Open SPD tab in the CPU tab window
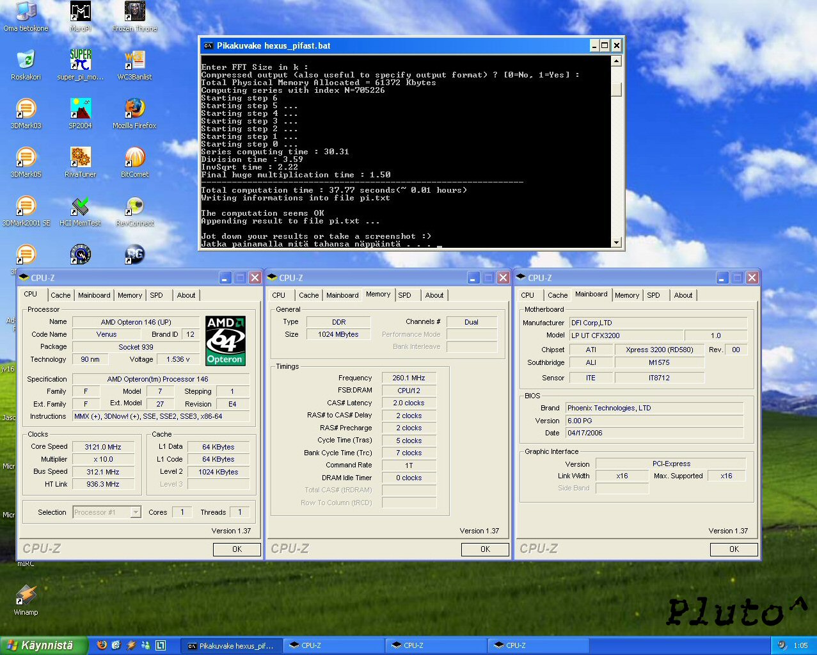 click(157, 295)
